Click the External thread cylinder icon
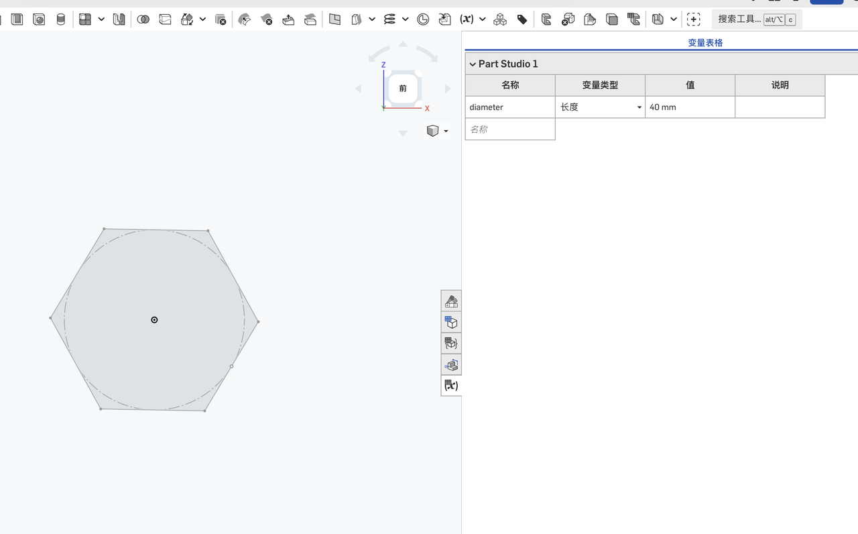Viewport: 858px width, 534px height. (x=61, y=19)
